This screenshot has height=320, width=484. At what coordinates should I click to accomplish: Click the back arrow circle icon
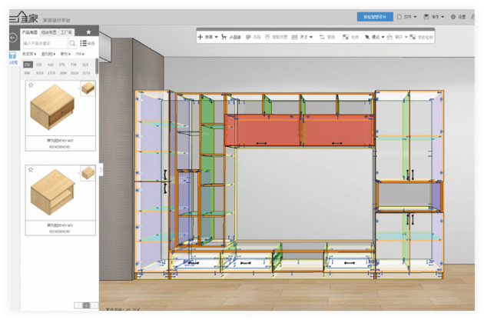coord(13,38)
